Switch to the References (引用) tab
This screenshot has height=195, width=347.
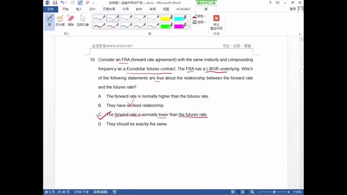125,9
